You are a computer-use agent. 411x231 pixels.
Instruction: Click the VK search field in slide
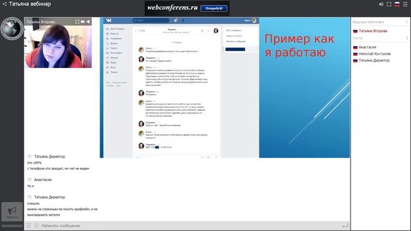(151, 20)
